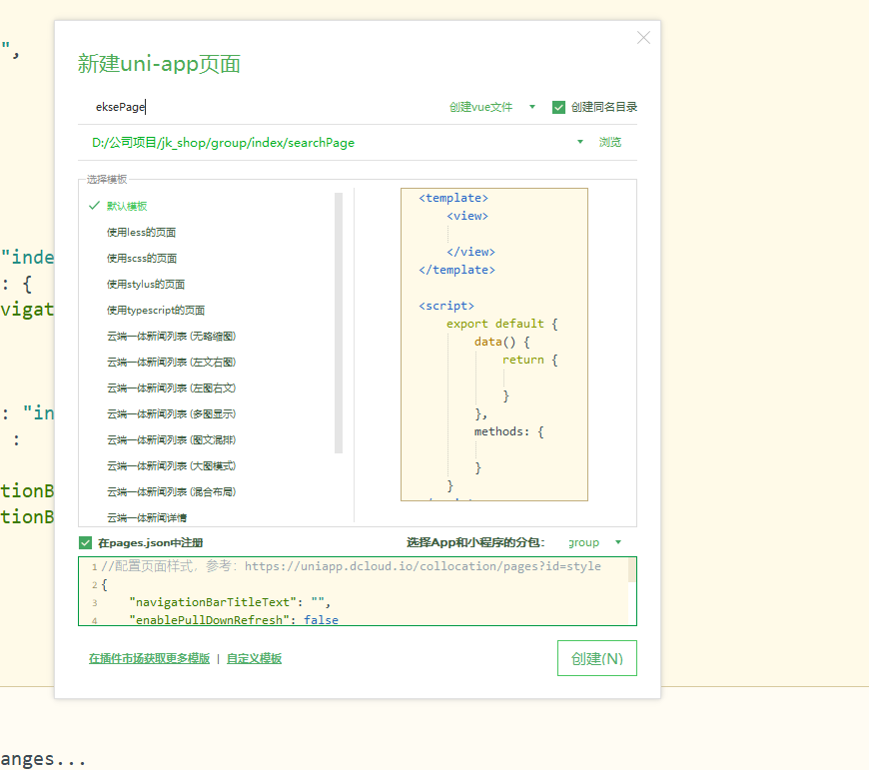Image resolution: width=869 pixels, height=770 pixels.
Task: Click the 浏览 browse link
Action: [609, 142]
